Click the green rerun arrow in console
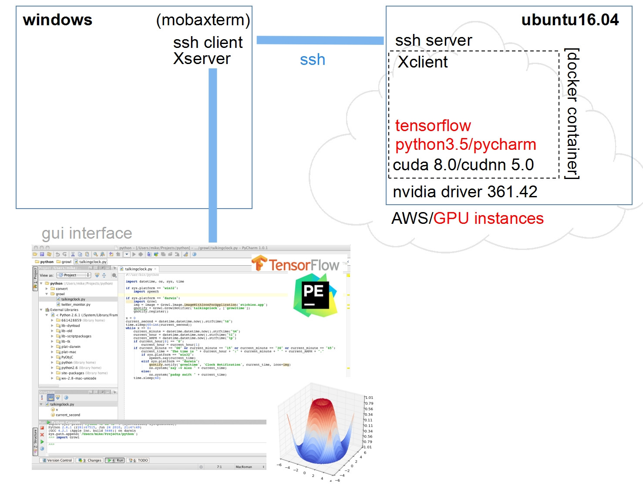 (42, 442)
